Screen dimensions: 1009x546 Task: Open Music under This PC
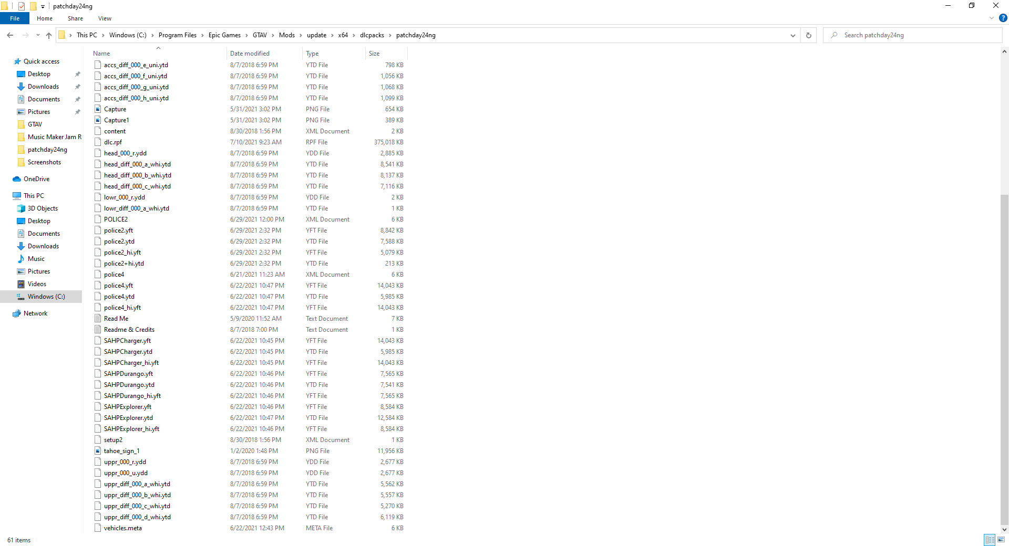(x=36, y=259)
